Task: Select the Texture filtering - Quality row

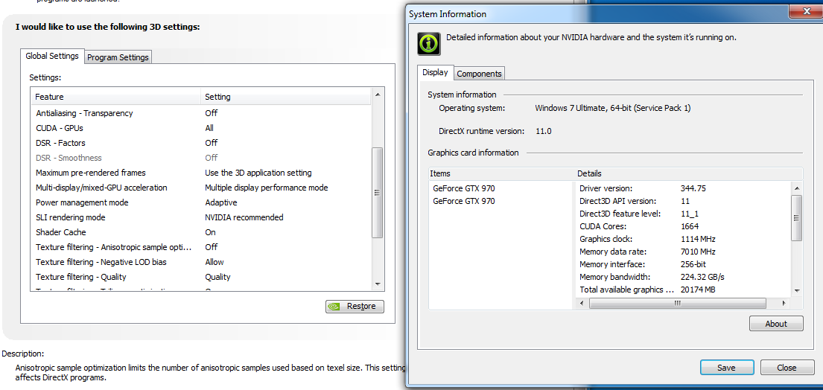Action: [200, 277]
